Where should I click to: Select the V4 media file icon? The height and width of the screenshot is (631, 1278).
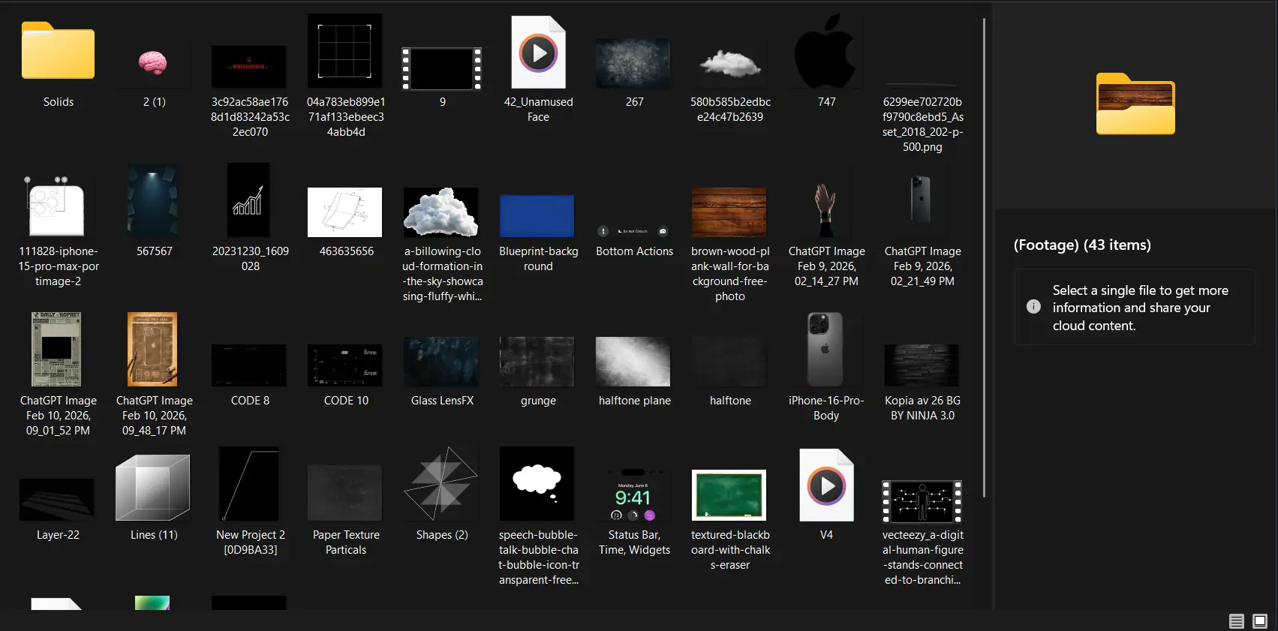tap(826, 485)
